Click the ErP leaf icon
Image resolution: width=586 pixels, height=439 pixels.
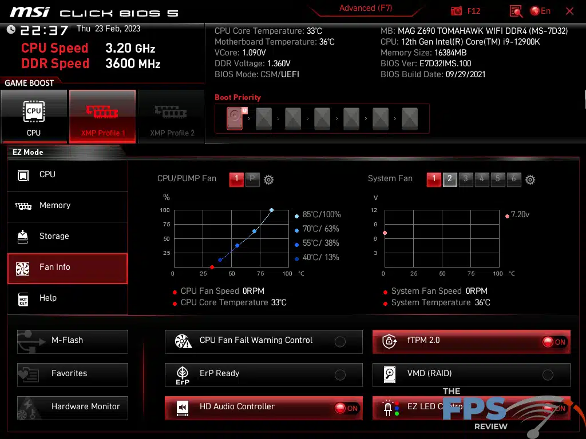(x=183, y=375)
